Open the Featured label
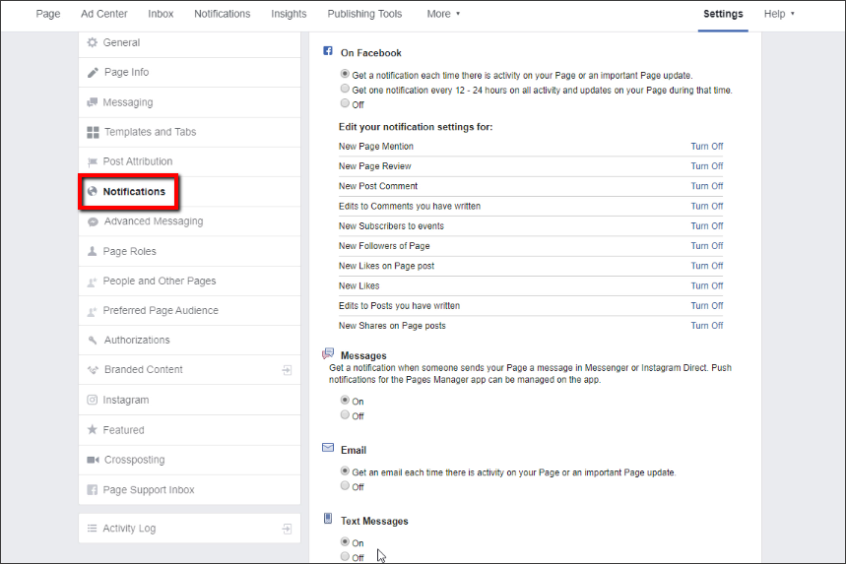The height and width of the screenshot is (564, 846). point(123,430)
